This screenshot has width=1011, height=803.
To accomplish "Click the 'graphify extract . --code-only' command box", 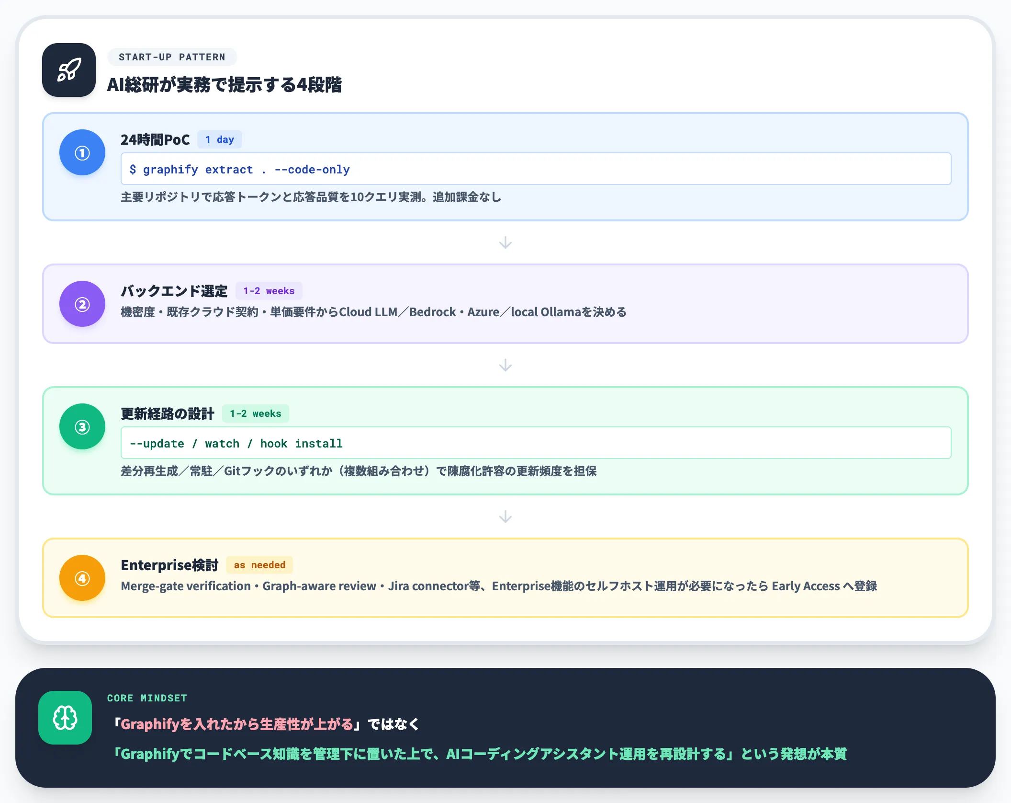I will (536, 169).
